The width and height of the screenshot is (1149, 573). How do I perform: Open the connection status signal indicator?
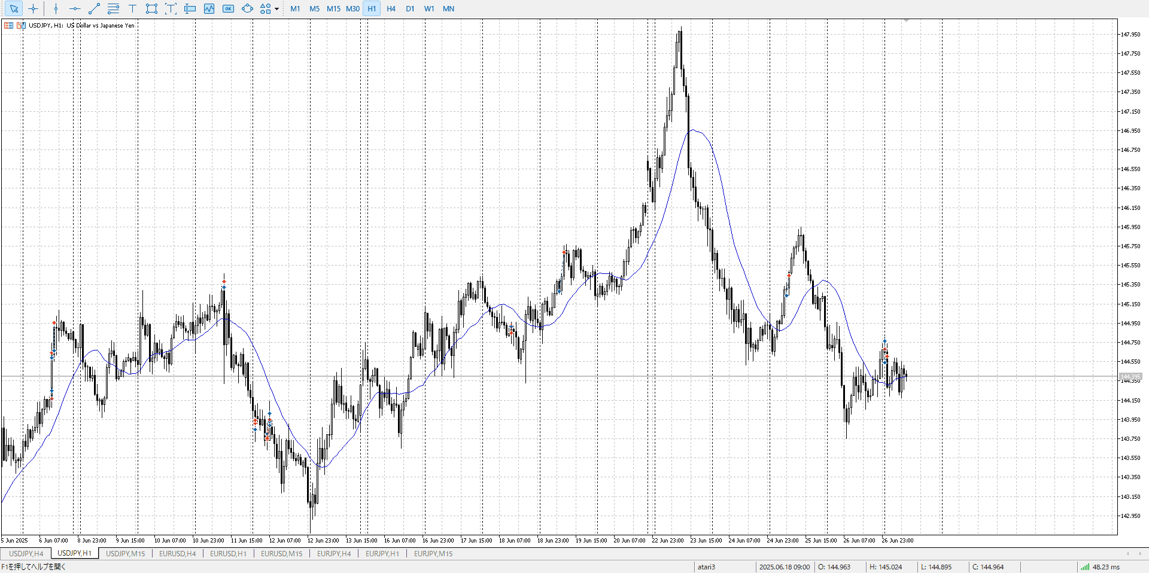coord(1085,567)
